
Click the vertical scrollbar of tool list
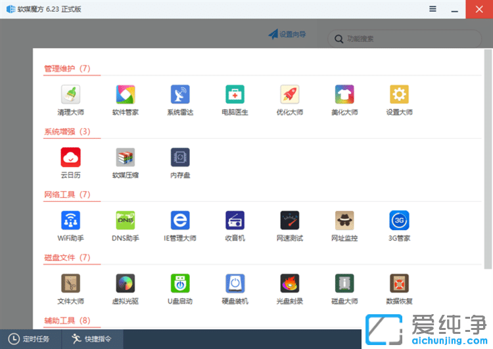[x=488, y=159]
